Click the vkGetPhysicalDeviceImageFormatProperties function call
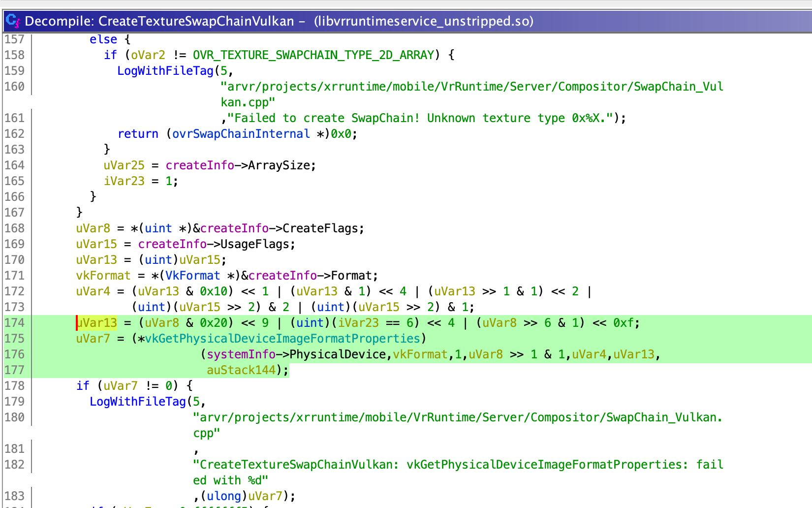This screenshot has height=508, width=812. 282,339
